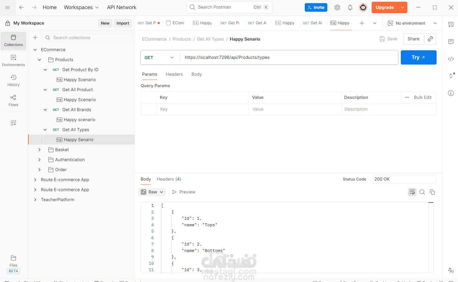
Task: Click the Upgrade button
Action: point(385,7)
